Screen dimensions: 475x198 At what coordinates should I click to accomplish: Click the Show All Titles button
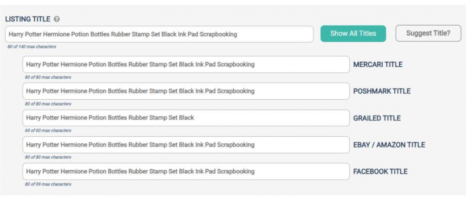[353, 33]
